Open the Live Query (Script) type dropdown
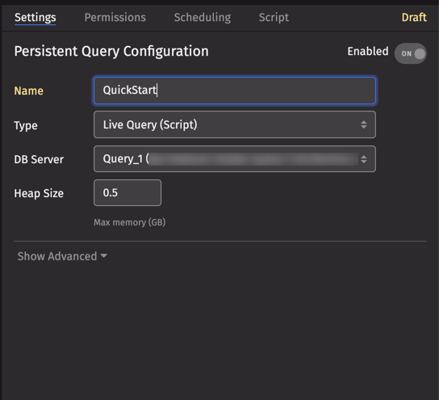 235,124
